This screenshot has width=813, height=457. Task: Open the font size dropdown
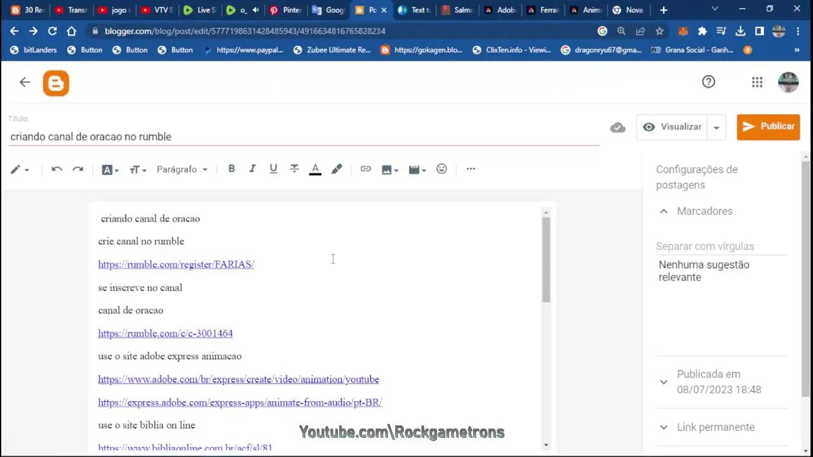[138, 169]
